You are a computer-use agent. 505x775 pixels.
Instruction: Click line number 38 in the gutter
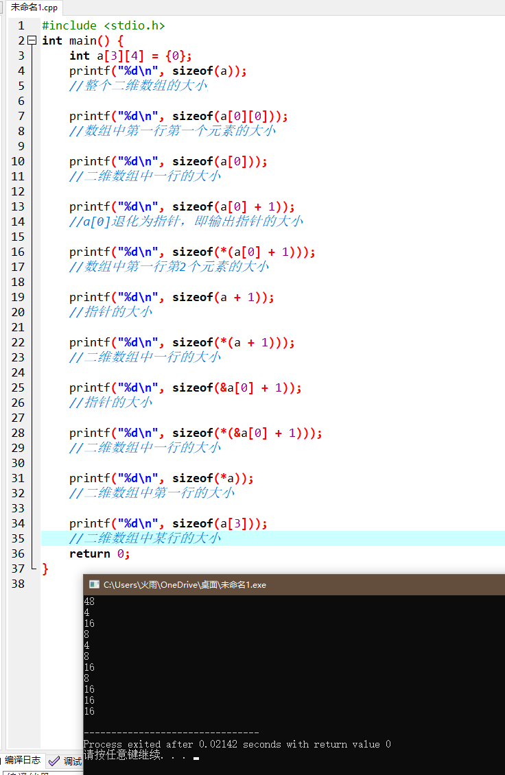19,584
